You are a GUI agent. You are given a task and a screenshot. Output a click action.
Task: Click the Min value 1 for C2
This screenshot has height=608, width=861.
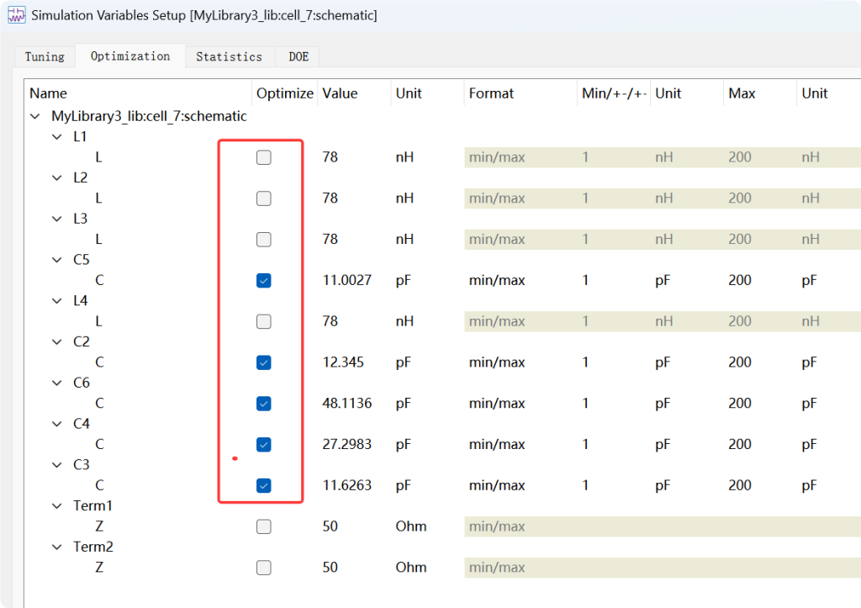(585, 362)
